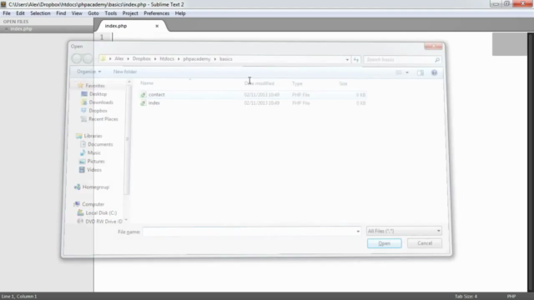
Task: Open Desktop in navigation pane
Action: point(98,94)
